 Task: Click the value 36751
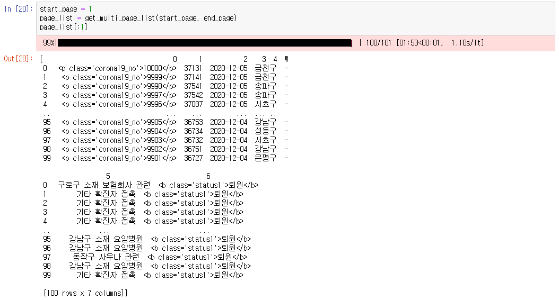pos(193,149)
